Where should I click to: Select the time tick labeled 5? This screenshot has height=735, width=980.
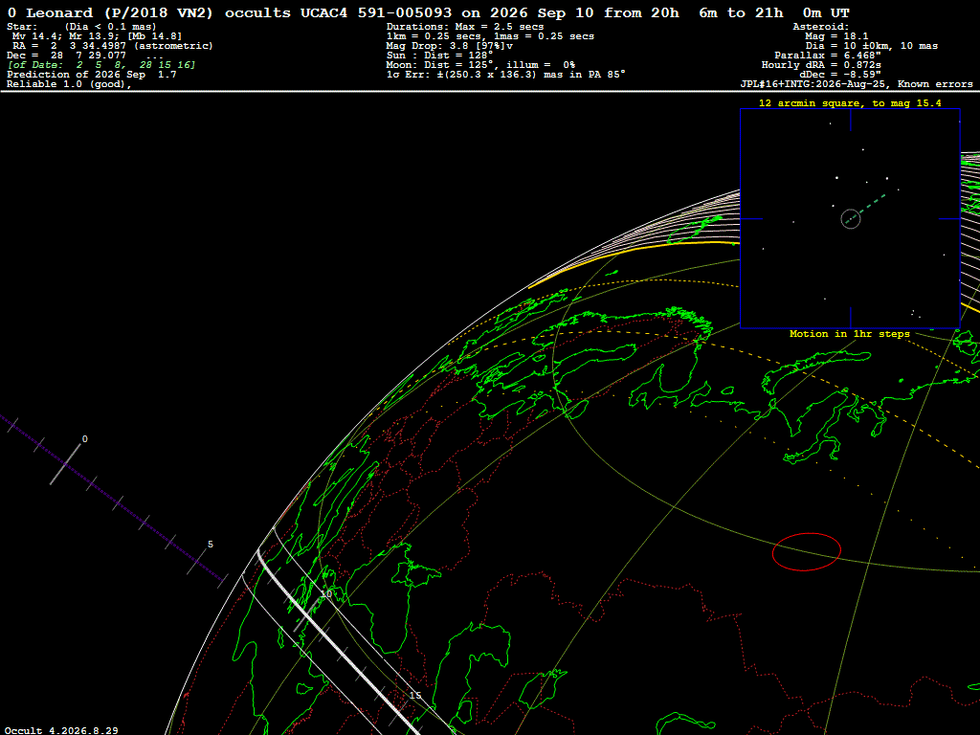[x=210, y=545]
